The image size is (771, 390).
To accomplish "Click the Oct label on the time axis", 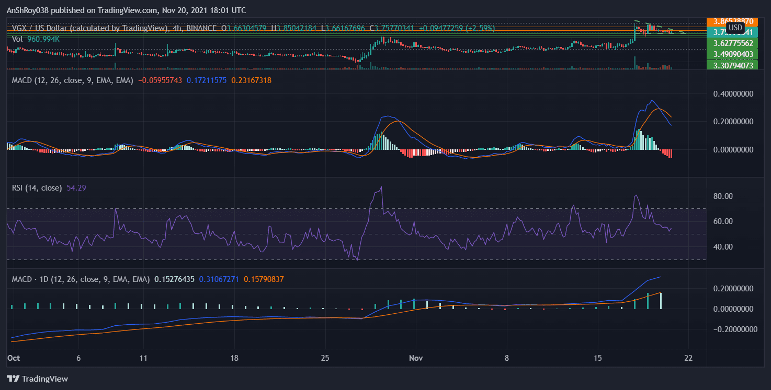I will 14,358.
